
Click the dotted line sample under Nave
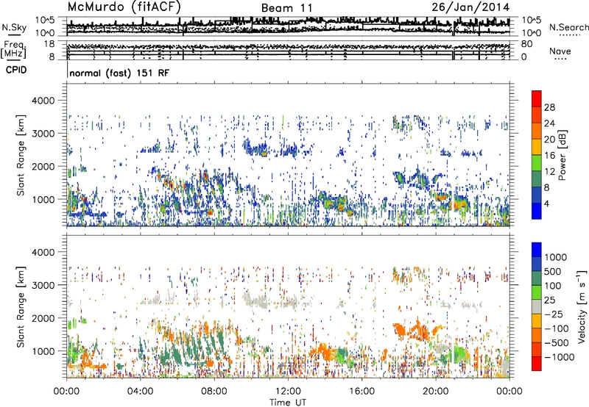point(560,59)
